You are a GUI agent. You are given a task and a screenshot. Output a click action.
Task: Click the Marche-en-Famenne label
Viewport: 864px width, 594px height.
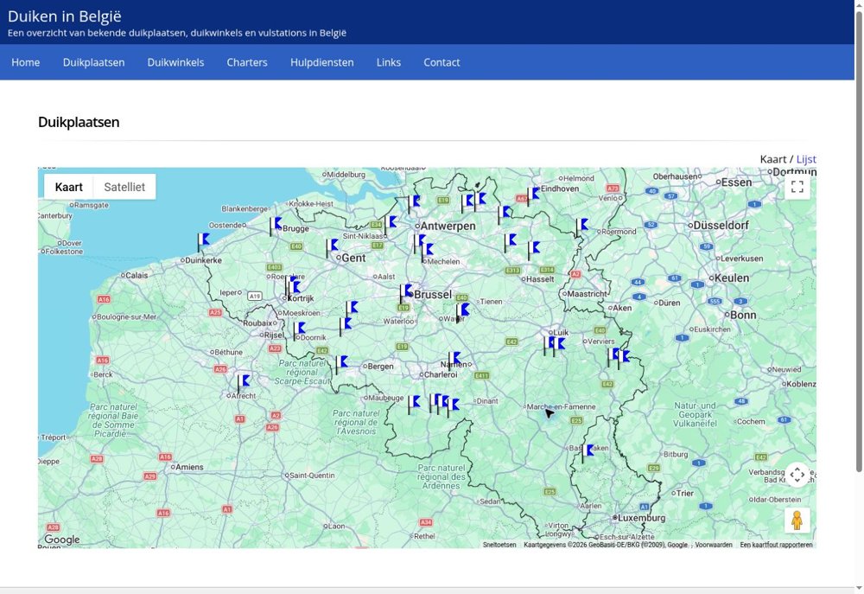(559, 407)
